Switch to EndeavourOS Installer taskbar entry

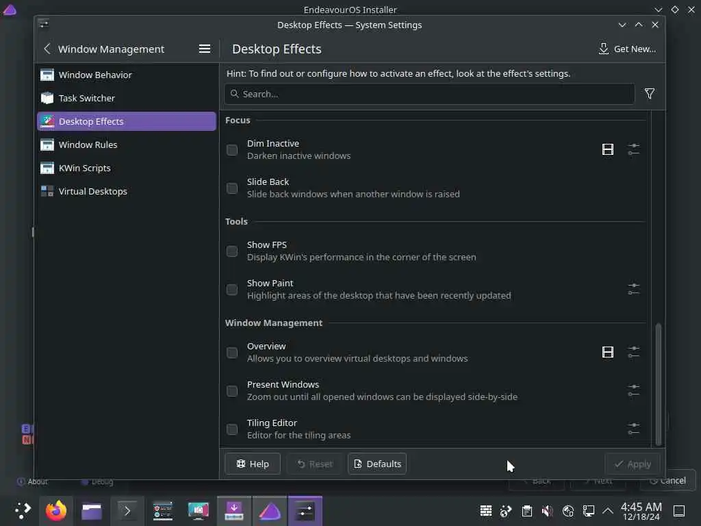click(270, 511)
